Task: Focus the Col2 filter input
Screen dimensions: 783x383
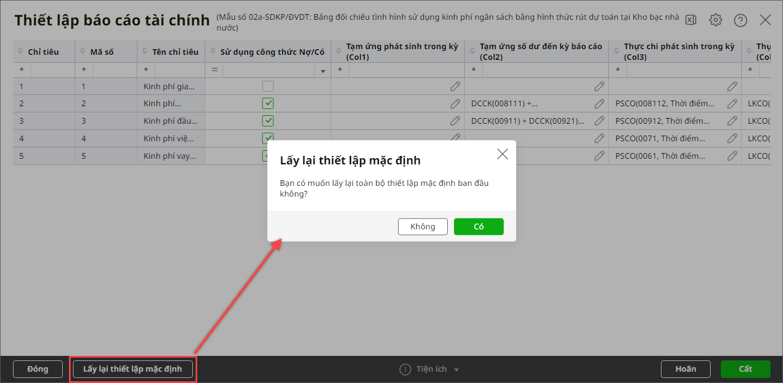Action: click(545, 70)
